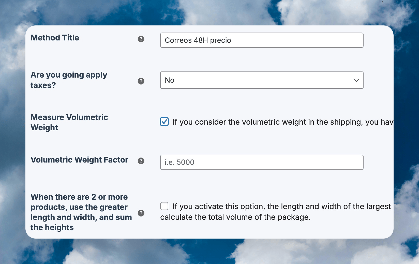Viewport: 419px width, 264px height.
Task: Open the help tooltip for Volumetric Weight Factor
Action: (141, 161)
